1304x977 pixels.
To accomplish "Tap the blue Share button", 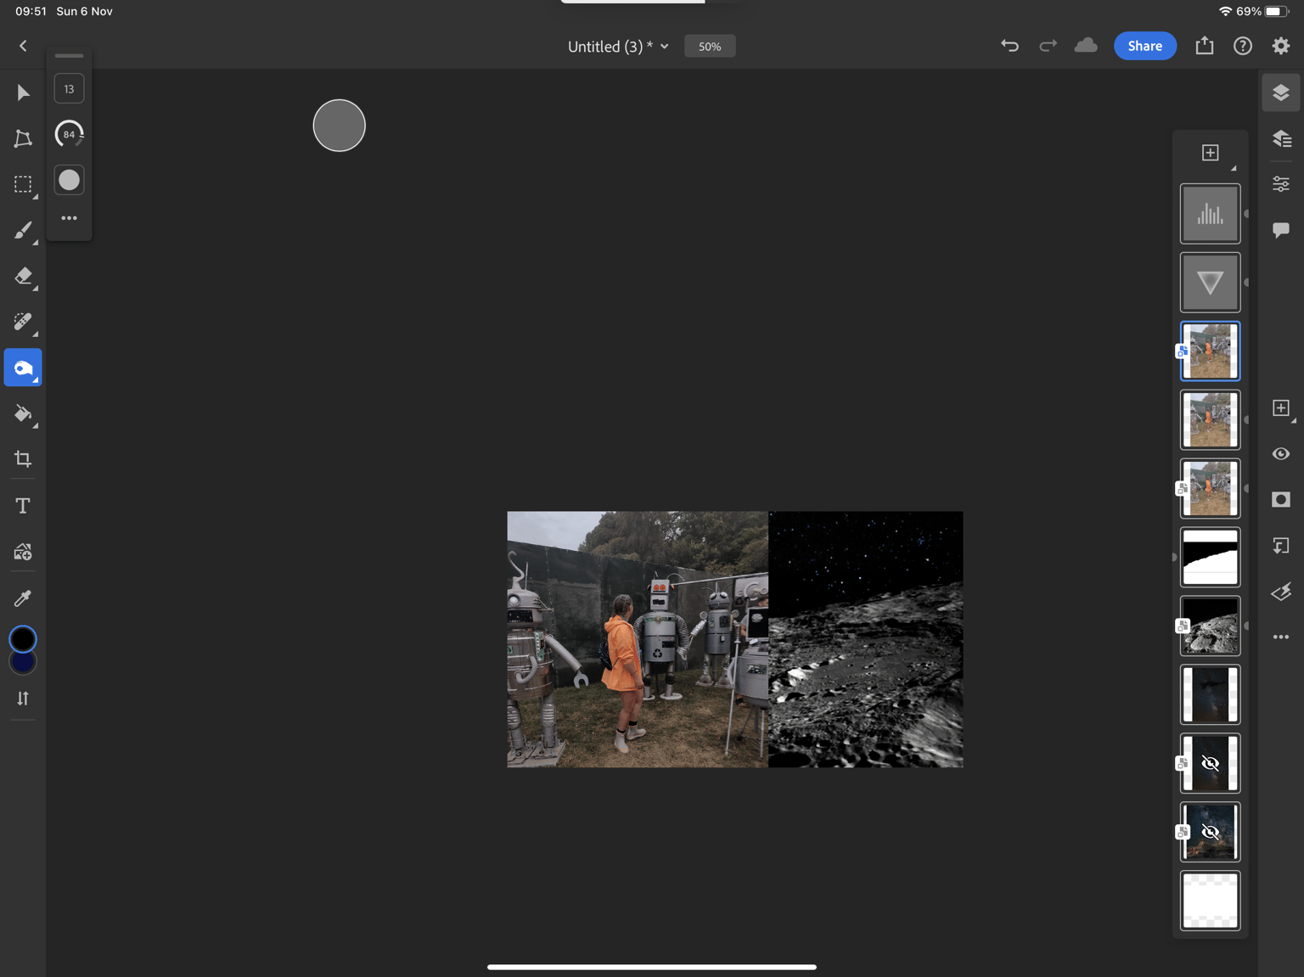I will click(x=1144, y=46).
